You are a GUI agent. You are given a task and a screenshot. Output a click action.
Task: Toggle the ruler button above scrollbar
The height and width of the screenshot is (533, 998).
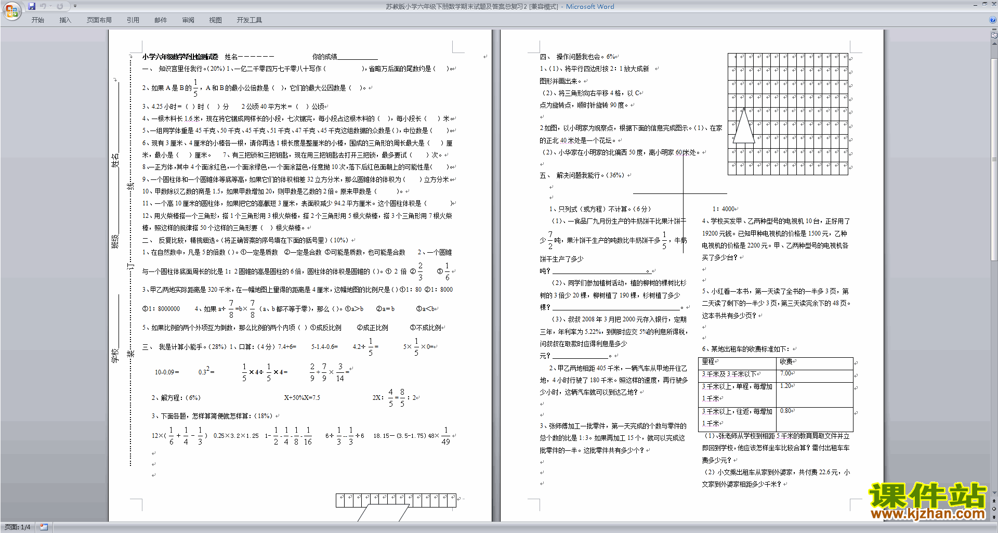coord(994,36)
